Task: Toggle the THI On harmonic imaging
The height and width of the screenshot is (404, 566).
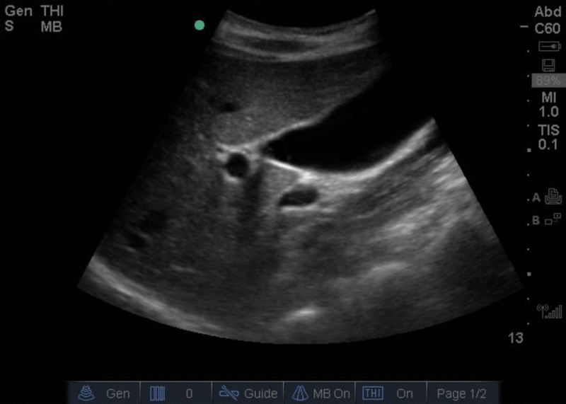Action: tap(391, 393)
